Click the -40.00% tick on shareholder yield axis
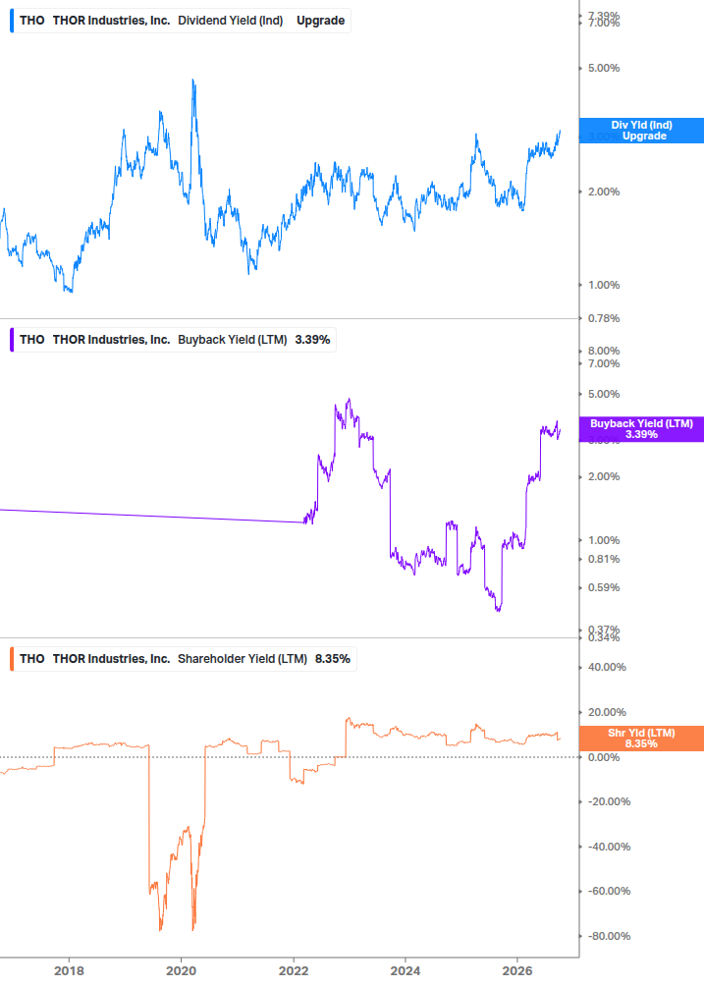 [x=609, y=848]
